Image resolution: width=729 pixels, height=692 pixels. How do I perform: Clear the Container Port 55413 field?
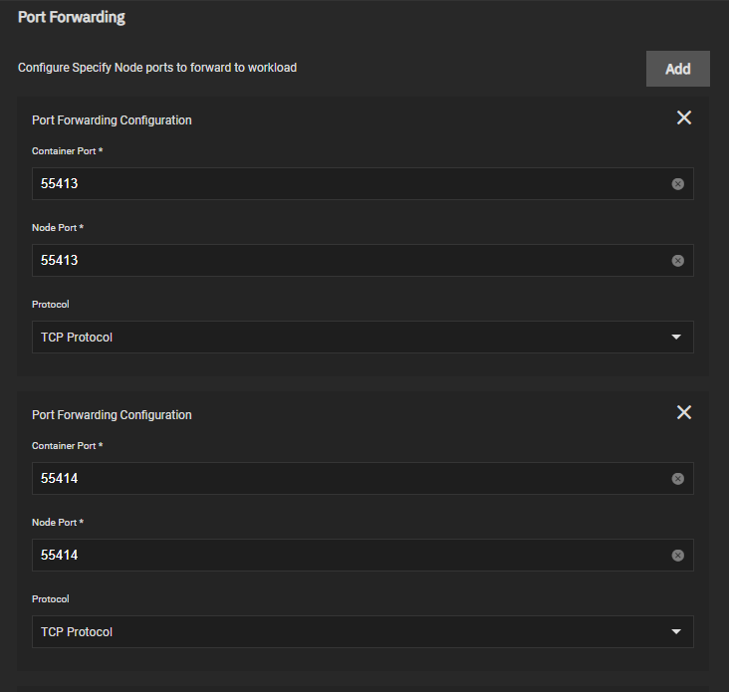point(677,184)
